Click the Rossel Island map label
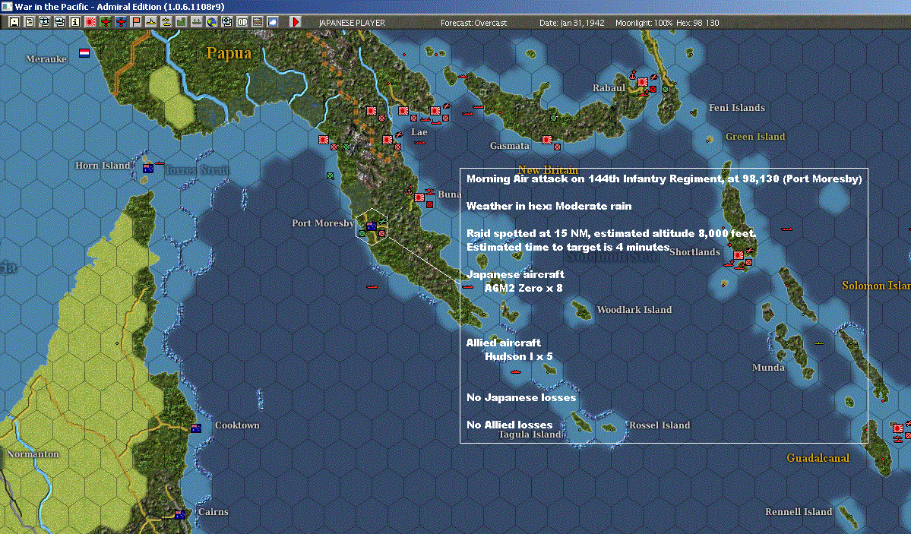This screenshot has height=534, width=911. coord(660,425)
